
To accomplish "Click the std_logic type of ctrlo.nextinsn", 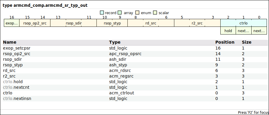I will [x=118, y=98].
